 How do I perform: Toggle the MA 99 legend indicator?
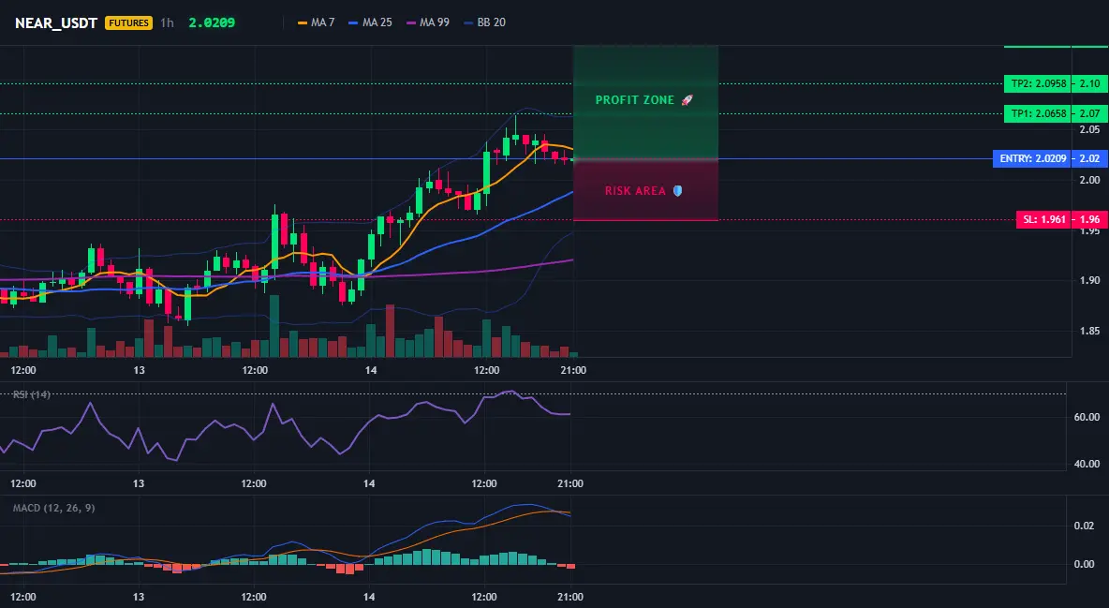[x=427, y=22]
